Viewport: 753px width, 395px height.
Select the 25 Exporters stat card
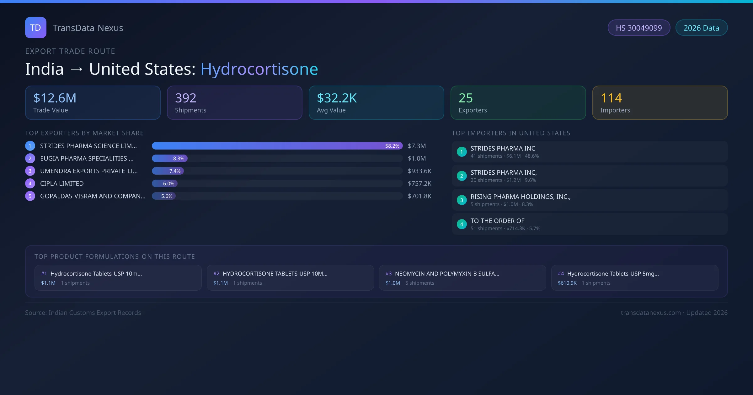pyautogui.click(x=518, y=103)
